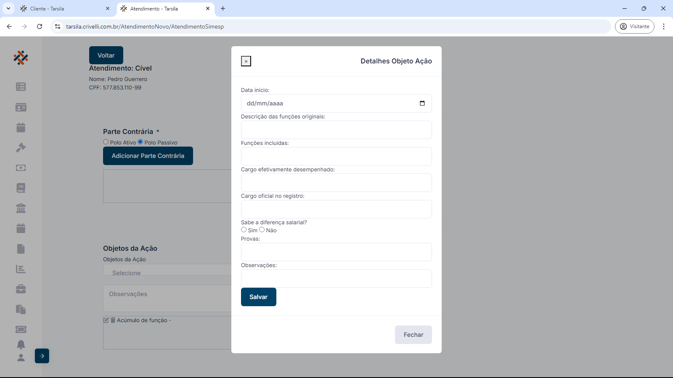Open the Data início calendar picker
The height and width of the screenshot is (378, 673).
(422, 103)
